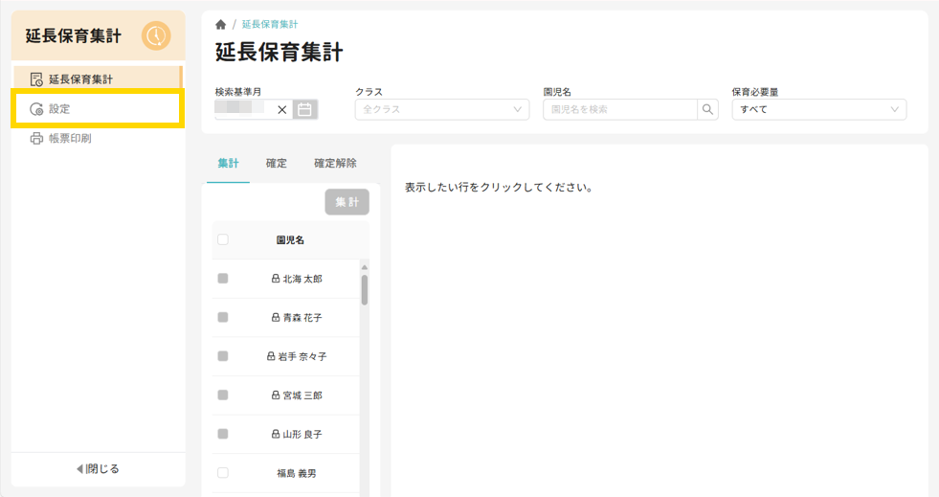
Task: Open the 保育必要量 dropdown
Action: point(818,109)
